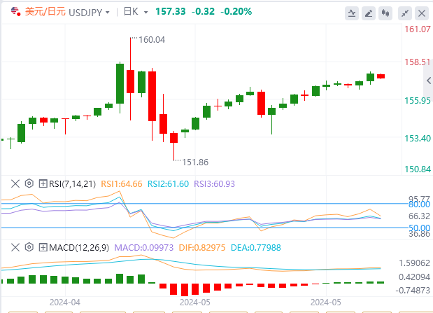Expand the RSI indicator panel

click(43, 183)
